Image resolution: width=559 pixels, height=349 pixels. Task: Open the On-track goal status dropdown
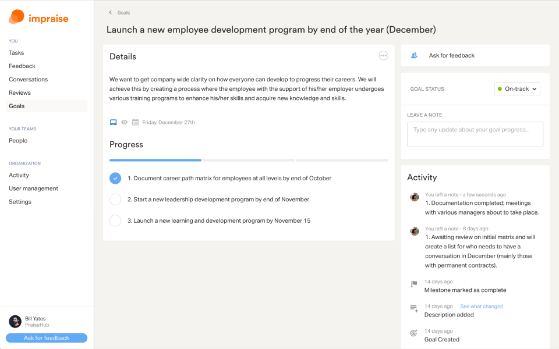[517, 89]
